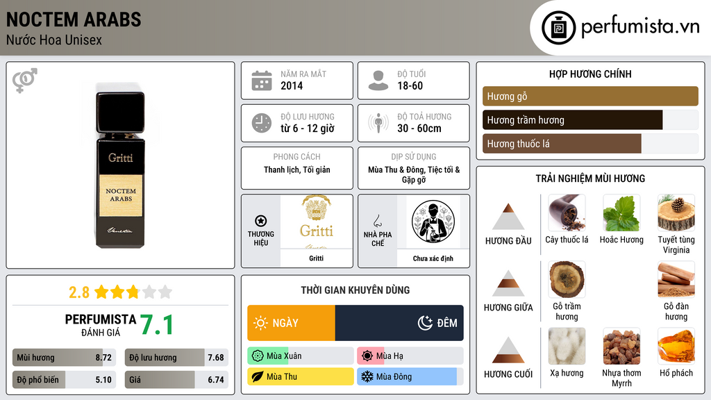Click the age range 18-60

(x=410, y=85)
